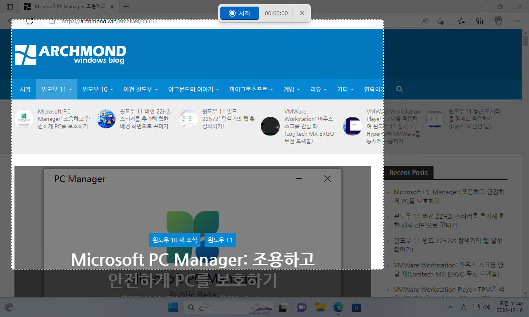
Task: Expand the 이전 윈도우 dropdown menu
Action: tap(141, 89)
